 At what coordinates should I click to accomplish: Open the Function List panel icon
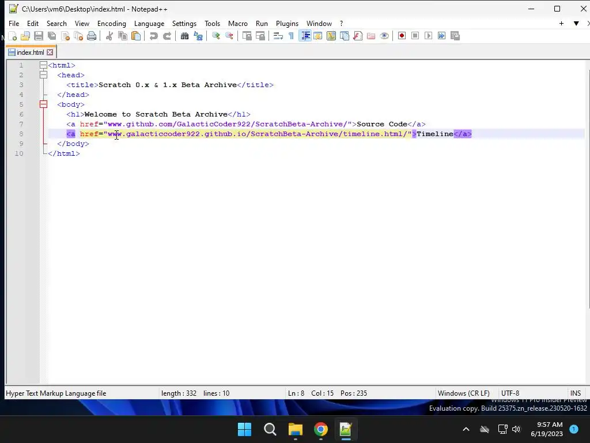coord(358,36)
